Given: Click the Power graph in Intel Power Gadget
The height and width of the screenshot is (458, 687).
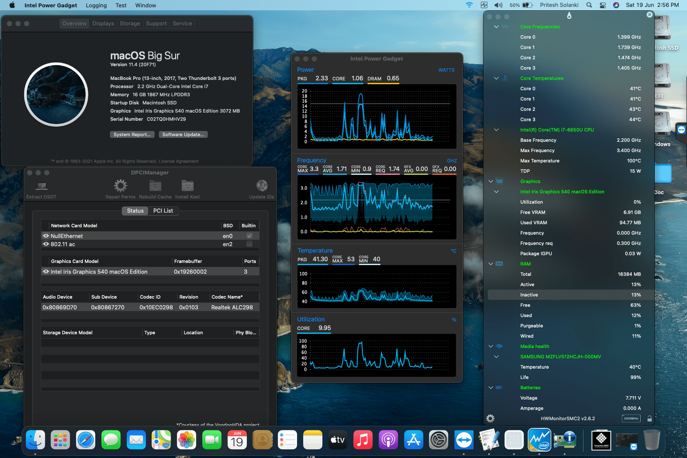Looking at the screenshot, I should click(377, 116).
